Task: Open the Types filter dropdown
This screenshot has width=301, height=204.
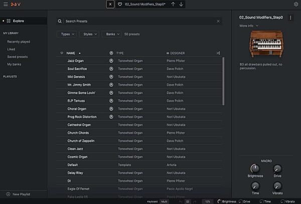Action: pos(67,34)
